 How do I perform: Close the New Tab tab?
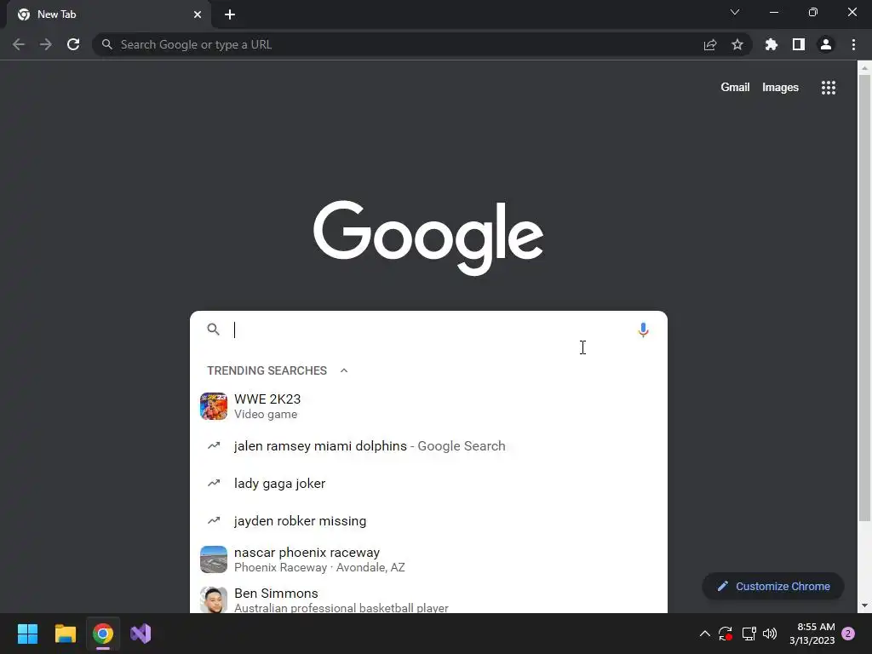pos(198,14)
